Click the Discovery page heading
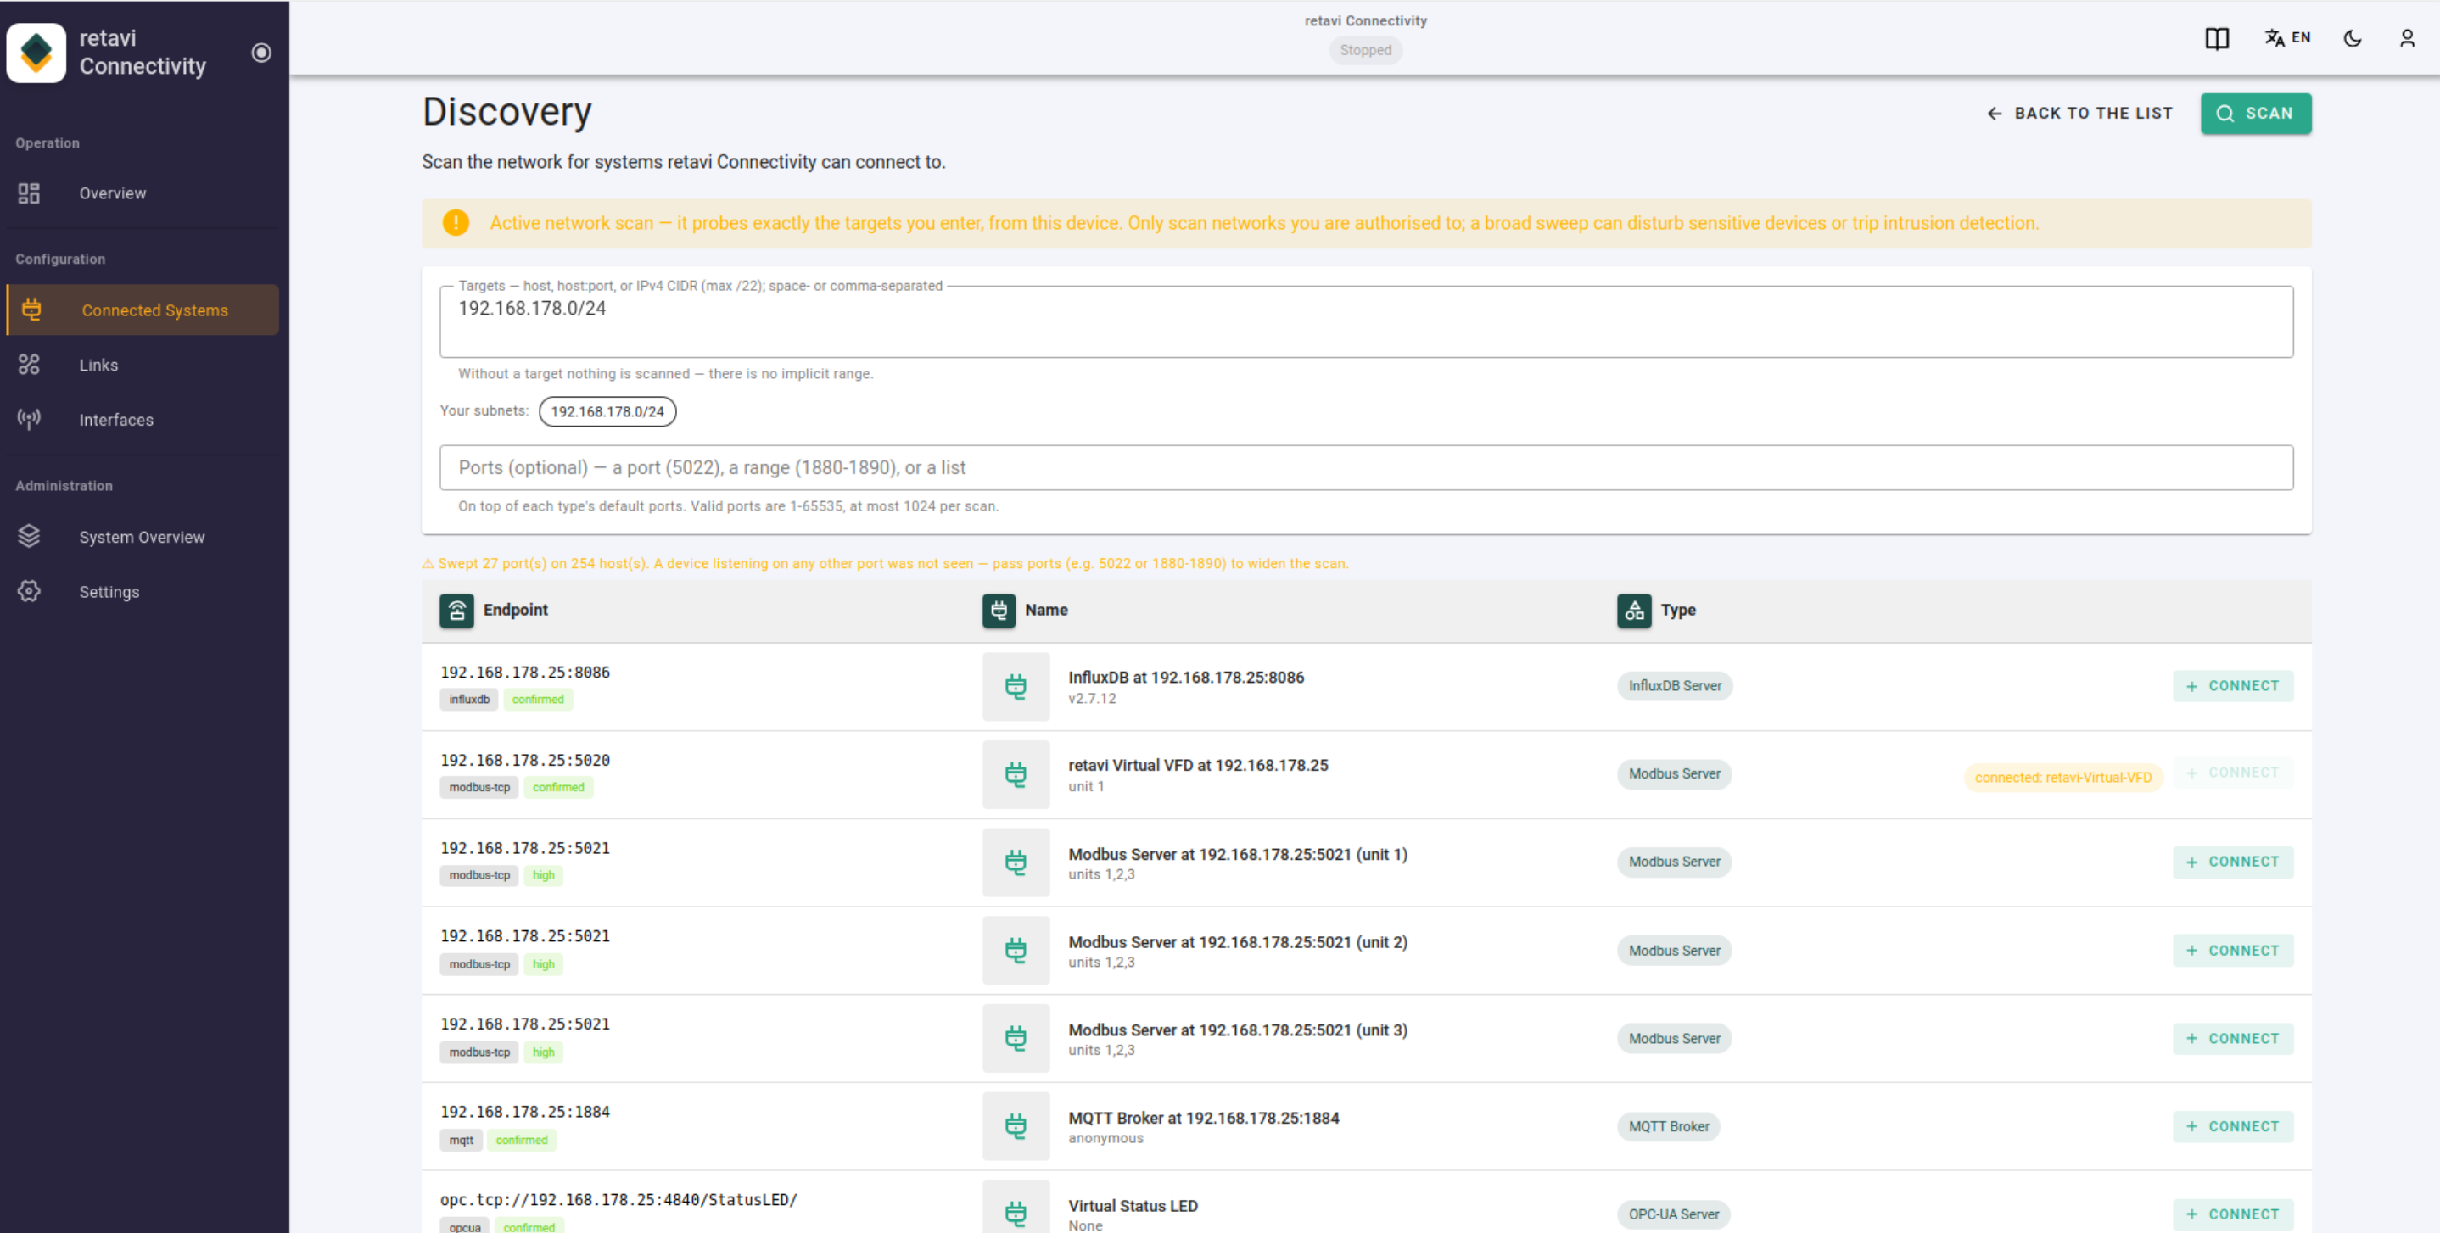2440x1239 pixels. (506, 113)
